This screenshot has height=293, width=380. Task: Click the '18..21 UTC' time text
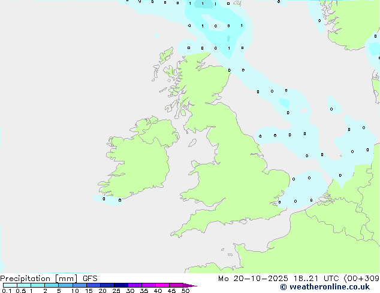click(316, 279)
